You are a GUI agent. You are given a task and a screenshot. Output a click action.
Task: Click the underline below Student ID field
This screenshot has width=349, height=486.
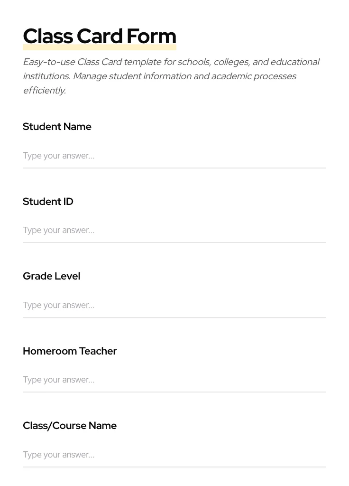(x=174, y=243)
